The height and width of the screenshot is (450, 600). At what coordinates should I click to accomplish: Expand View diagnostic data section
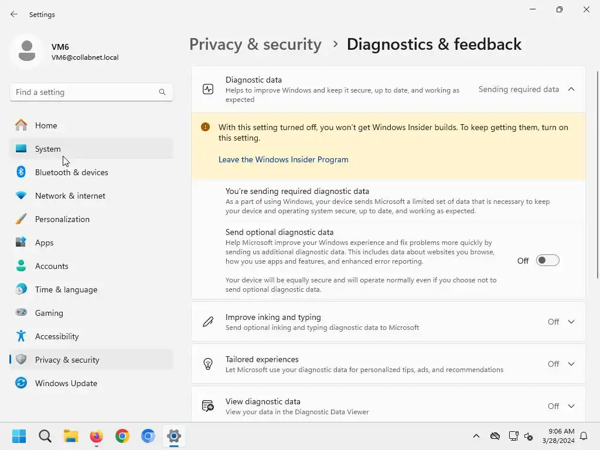point(571,406)
